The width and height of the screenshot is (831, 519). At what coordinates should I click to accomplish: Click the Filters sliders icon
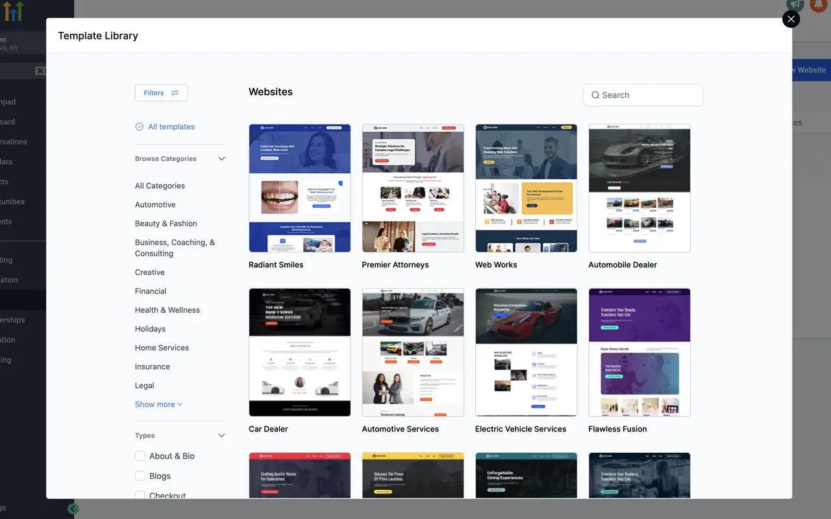(175, 93)
